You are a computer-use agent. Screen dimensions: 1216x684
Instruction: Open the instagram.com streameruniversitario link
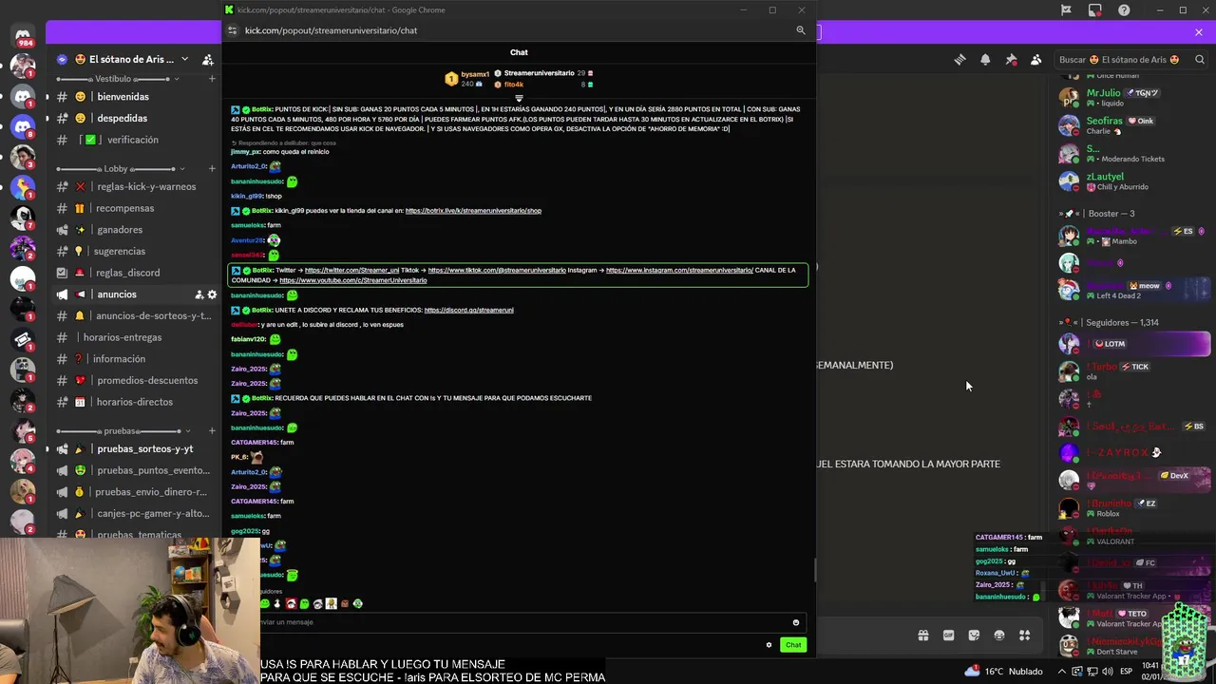(679, 270)
